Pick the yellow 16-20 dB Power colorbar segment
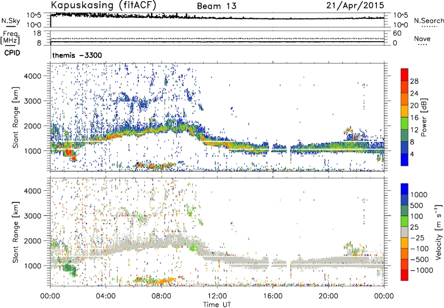Viewport: 444px width, 308px height. pyautogui.click(x=405, y=111)
